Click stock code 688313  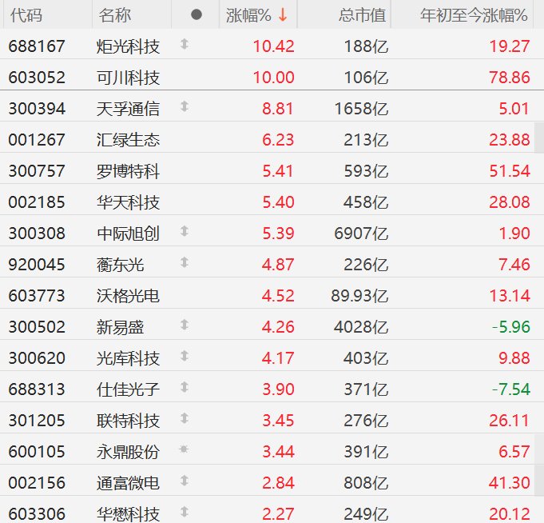pos(37,389)
